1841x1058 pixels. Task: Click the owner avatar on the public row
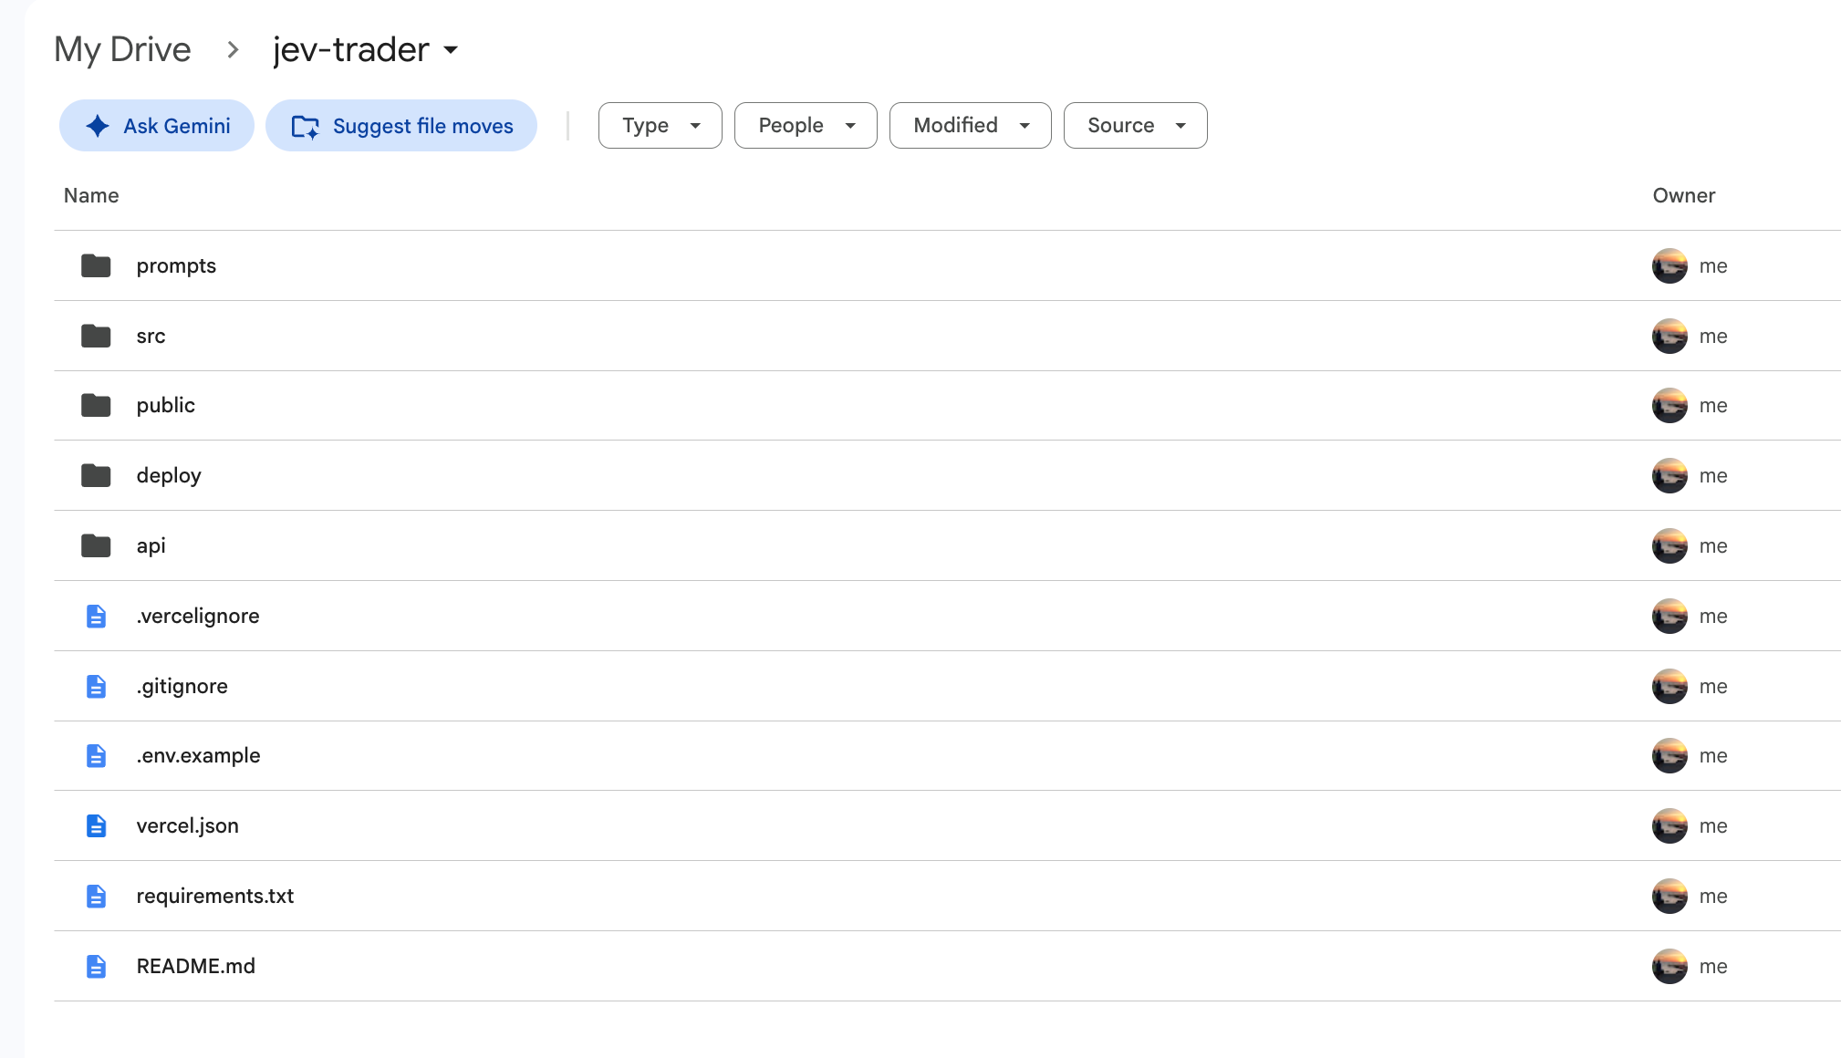tap(1669, 405)
